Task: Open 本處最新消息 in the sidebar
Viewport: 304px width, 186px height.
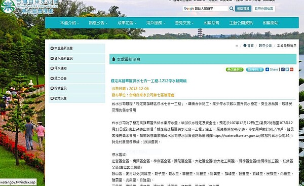Action: pos(77,48)
